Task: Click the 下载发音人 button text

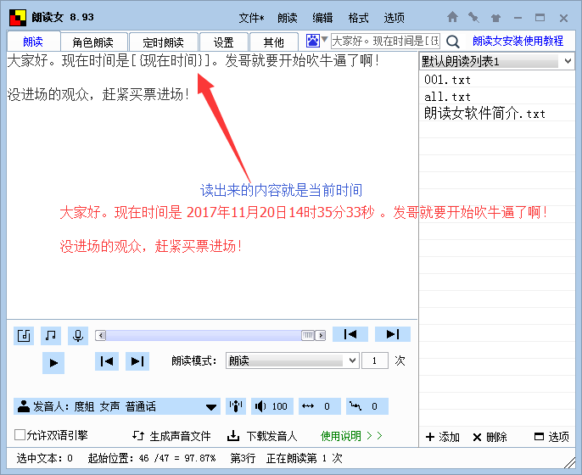Action: (x=271, y=436)
